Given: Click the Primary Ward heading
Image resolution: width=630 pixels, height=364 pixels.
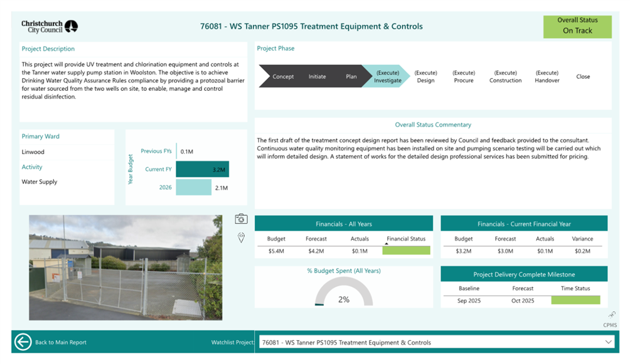Looking at the screenshot, I should pos(40,136).
